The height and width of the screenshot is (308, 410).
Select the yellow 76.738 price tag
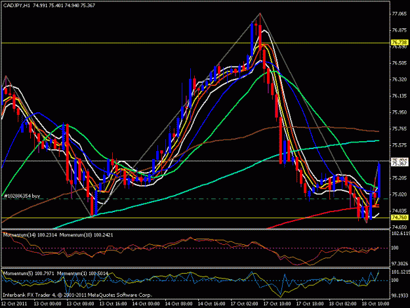pyautogui.click(x=400, y=42)
